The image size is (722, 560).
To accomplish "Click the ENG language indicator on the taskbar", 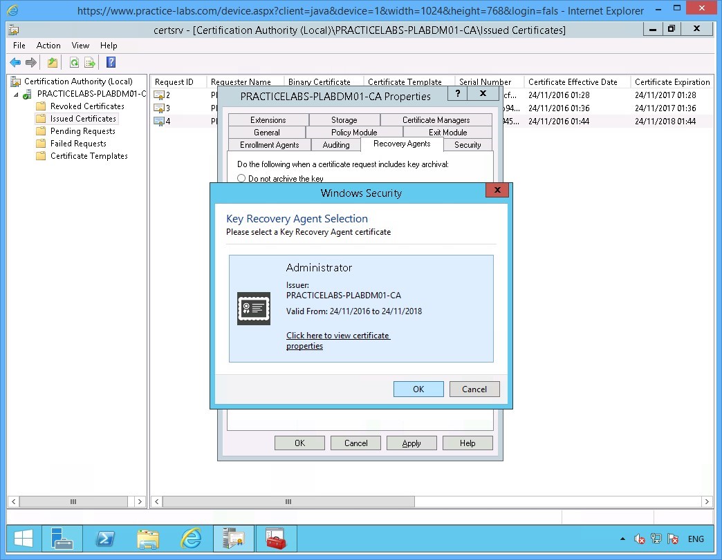I will click(x=696, y=539).
